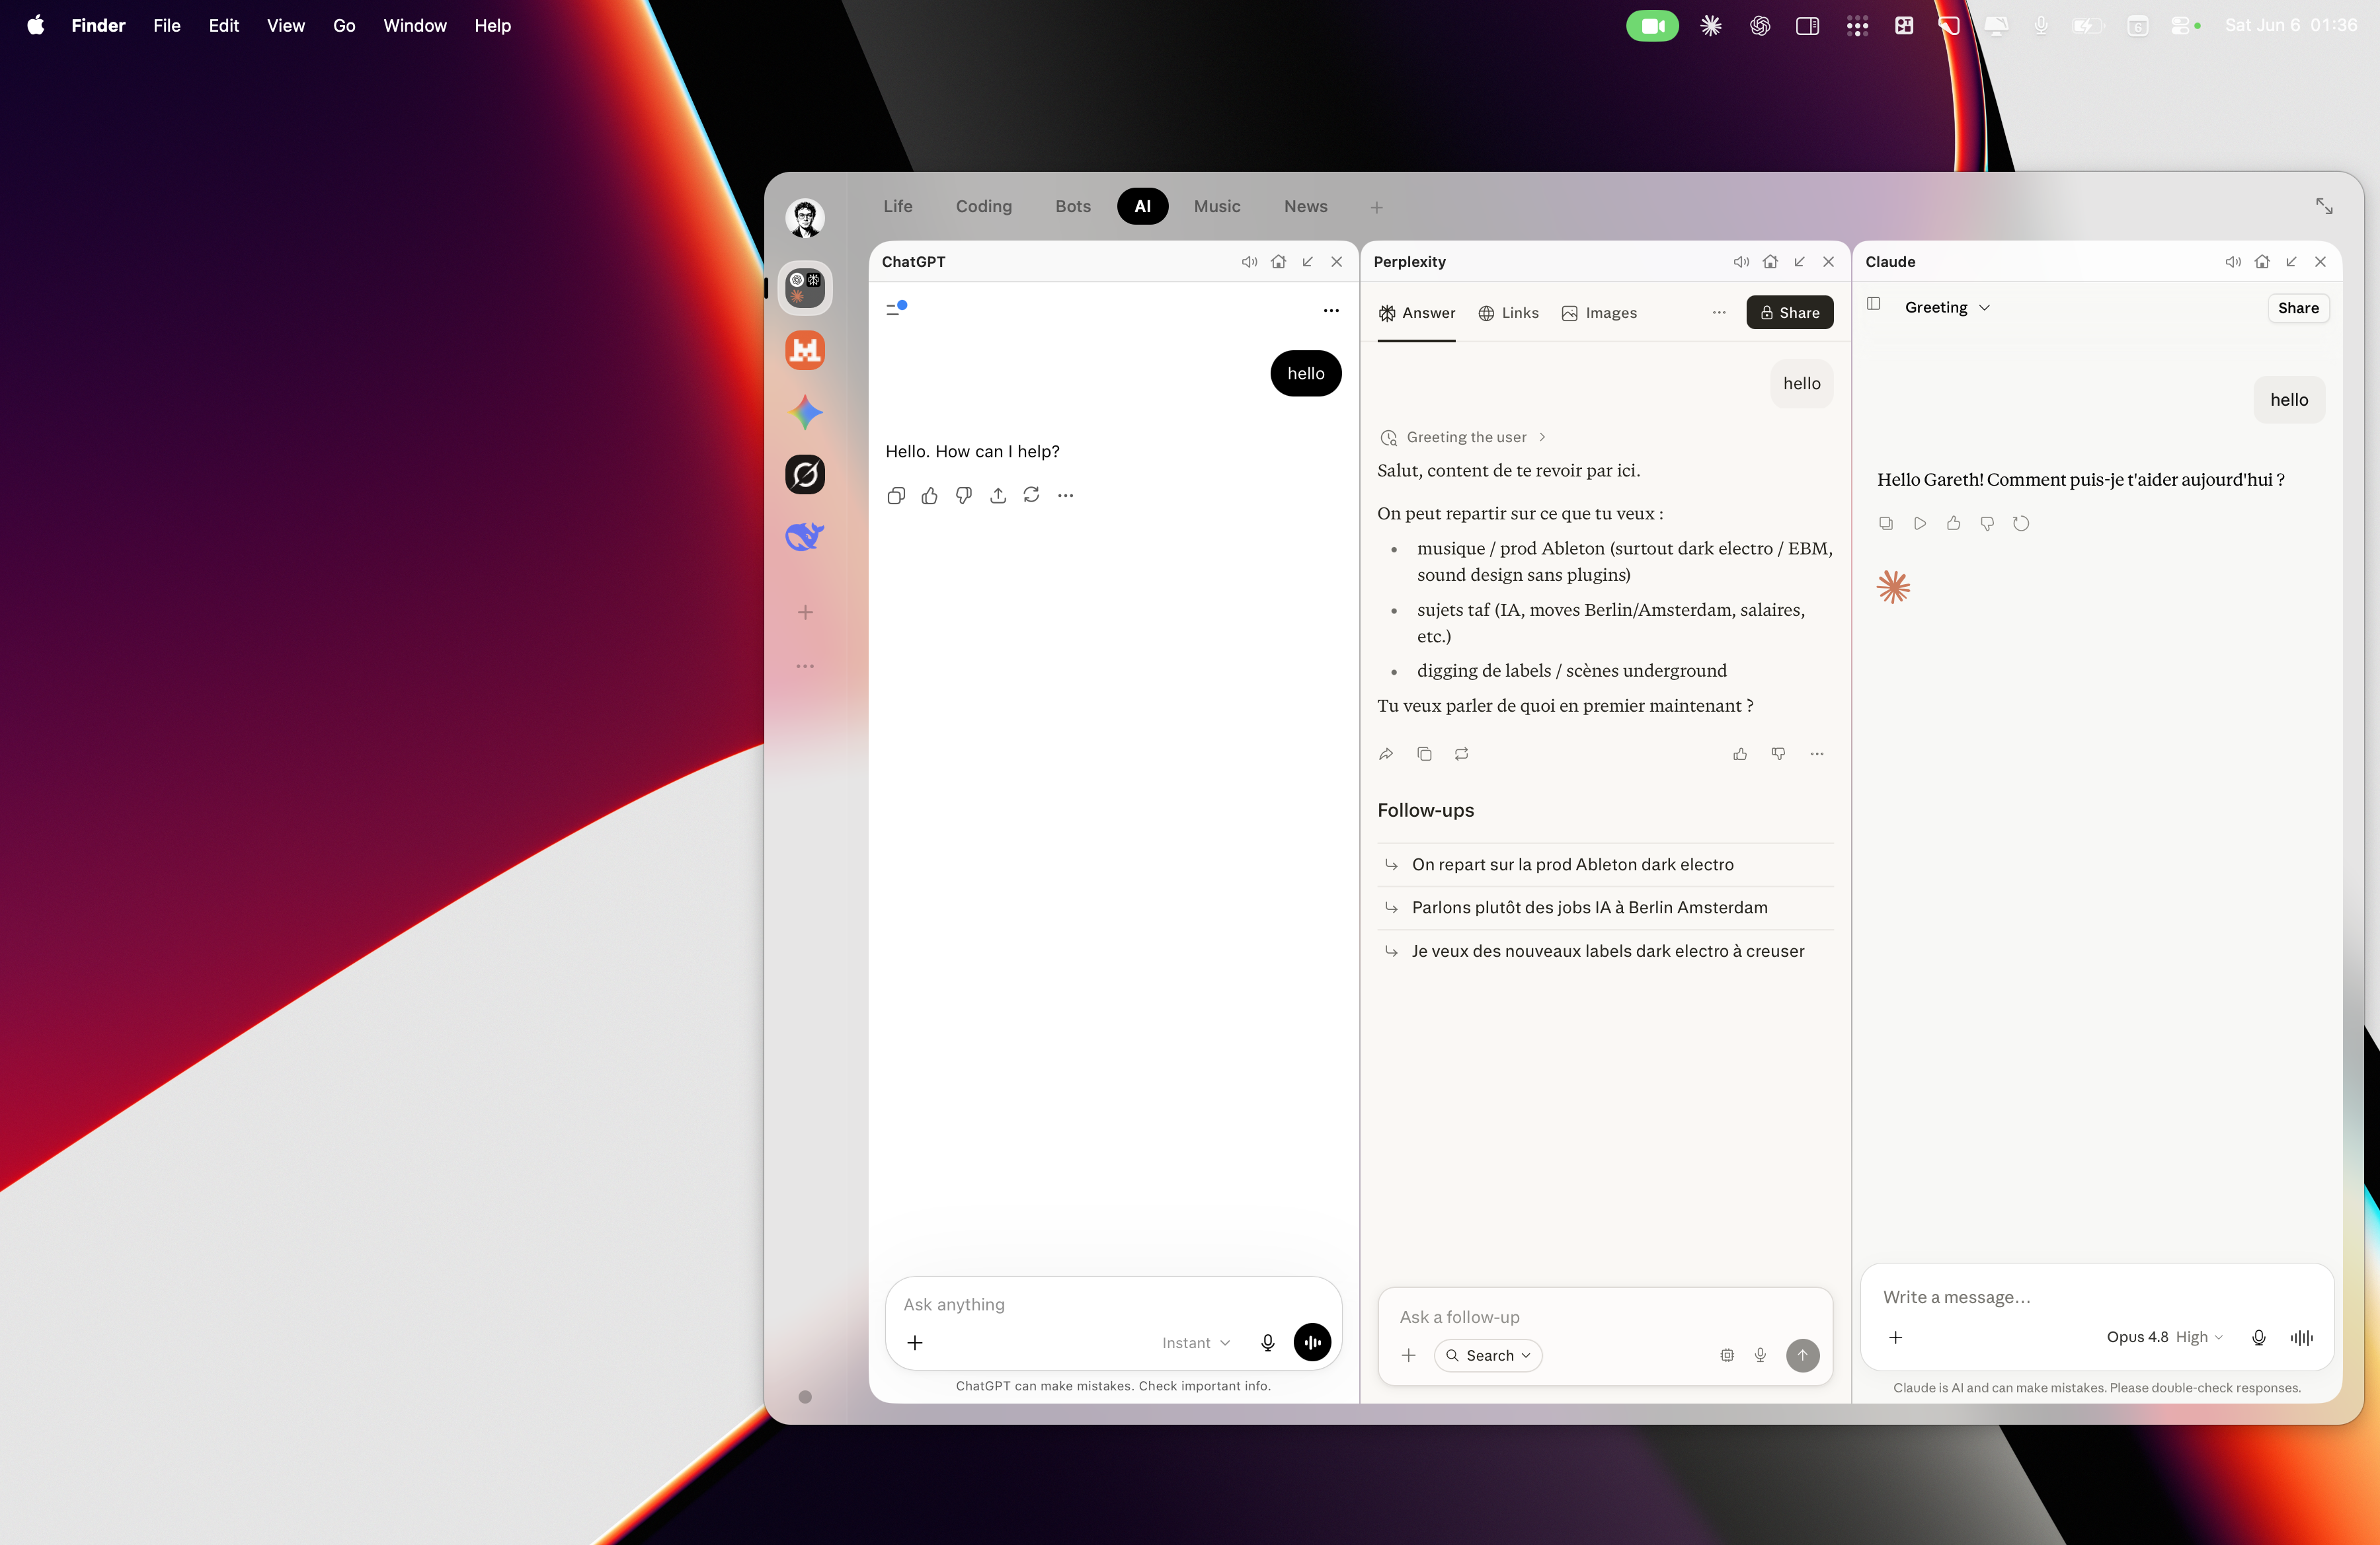The width and height of the screenshot is (2380, 1545).
Task: Open the sidebar more options dots
Action: click(805, 665)
